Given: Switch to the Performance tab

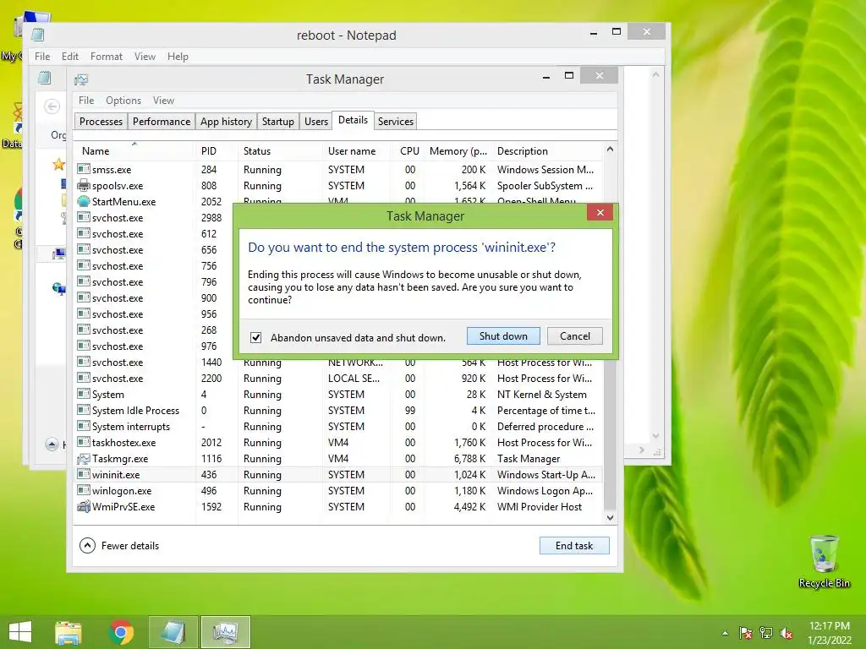Looking at the screenshot, I should 162,122.
